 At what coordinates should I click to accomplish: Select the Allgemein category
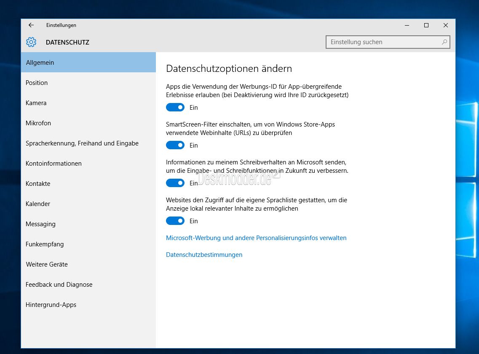click(x=88, y=62)
